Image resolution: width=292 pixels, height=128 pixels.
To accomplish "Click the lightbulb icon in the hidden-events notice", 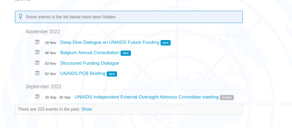I will (x=20, y=17).
